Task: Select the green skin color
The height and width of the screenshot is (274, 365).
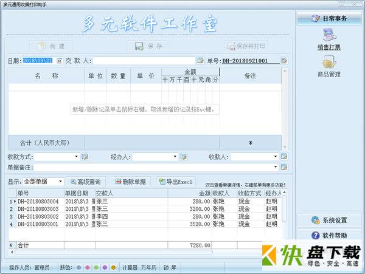Action: pos(96,267)
